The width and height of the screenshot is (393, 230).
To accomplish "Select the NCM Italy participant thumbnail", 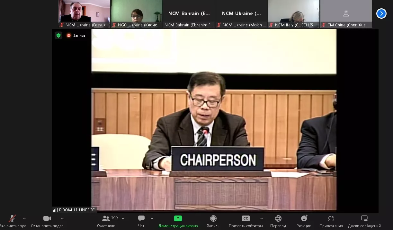I will [x=294, y=14].
